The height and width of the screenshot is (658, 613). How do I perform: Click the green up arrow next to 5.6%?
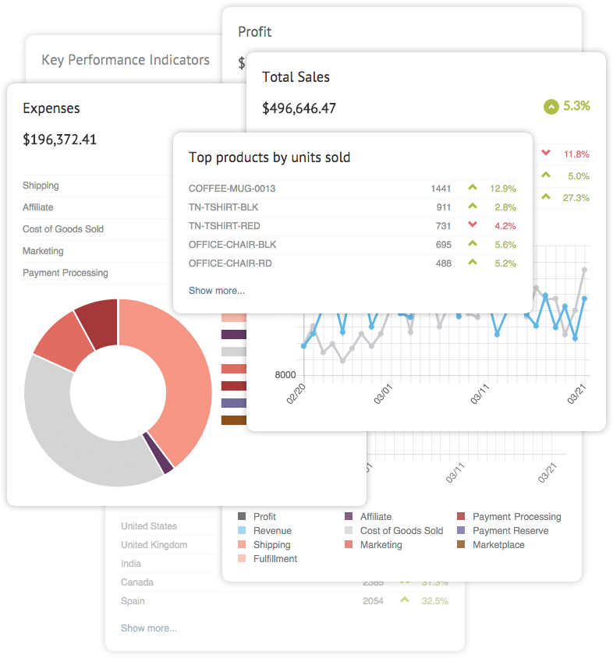[472, 244]
